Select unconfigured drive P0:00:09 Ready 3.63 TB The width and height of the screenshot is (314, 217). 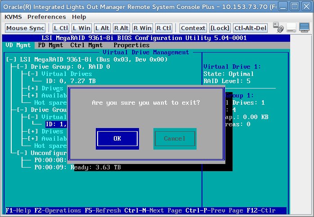(77, 168)
